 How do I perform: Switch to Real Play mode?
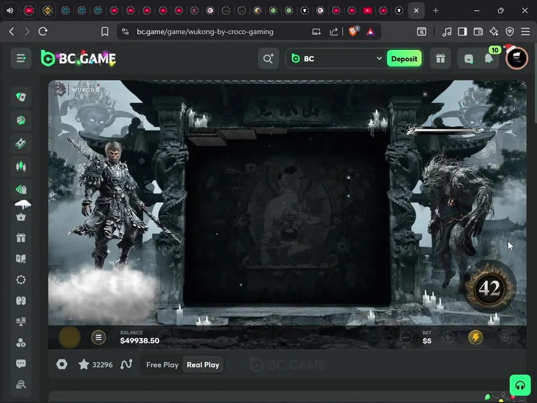(x=202, y=365)
